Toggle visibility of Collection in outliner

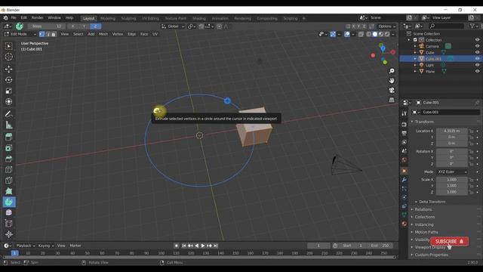pos(477,40)
